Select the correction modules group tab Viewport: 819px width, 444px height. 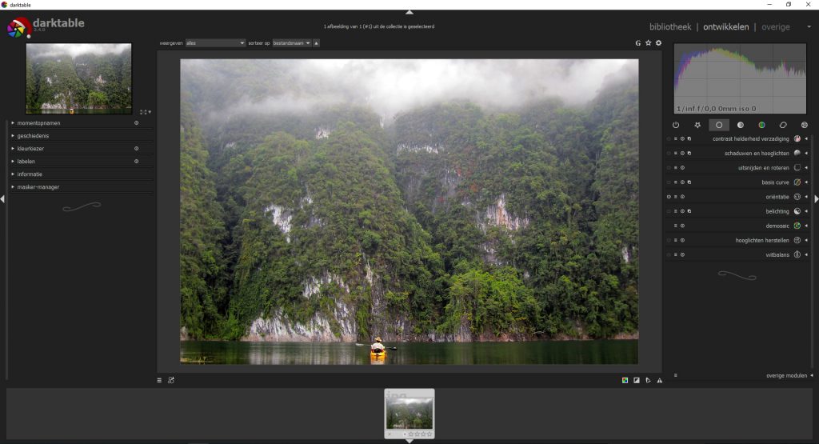coord(783,125)
